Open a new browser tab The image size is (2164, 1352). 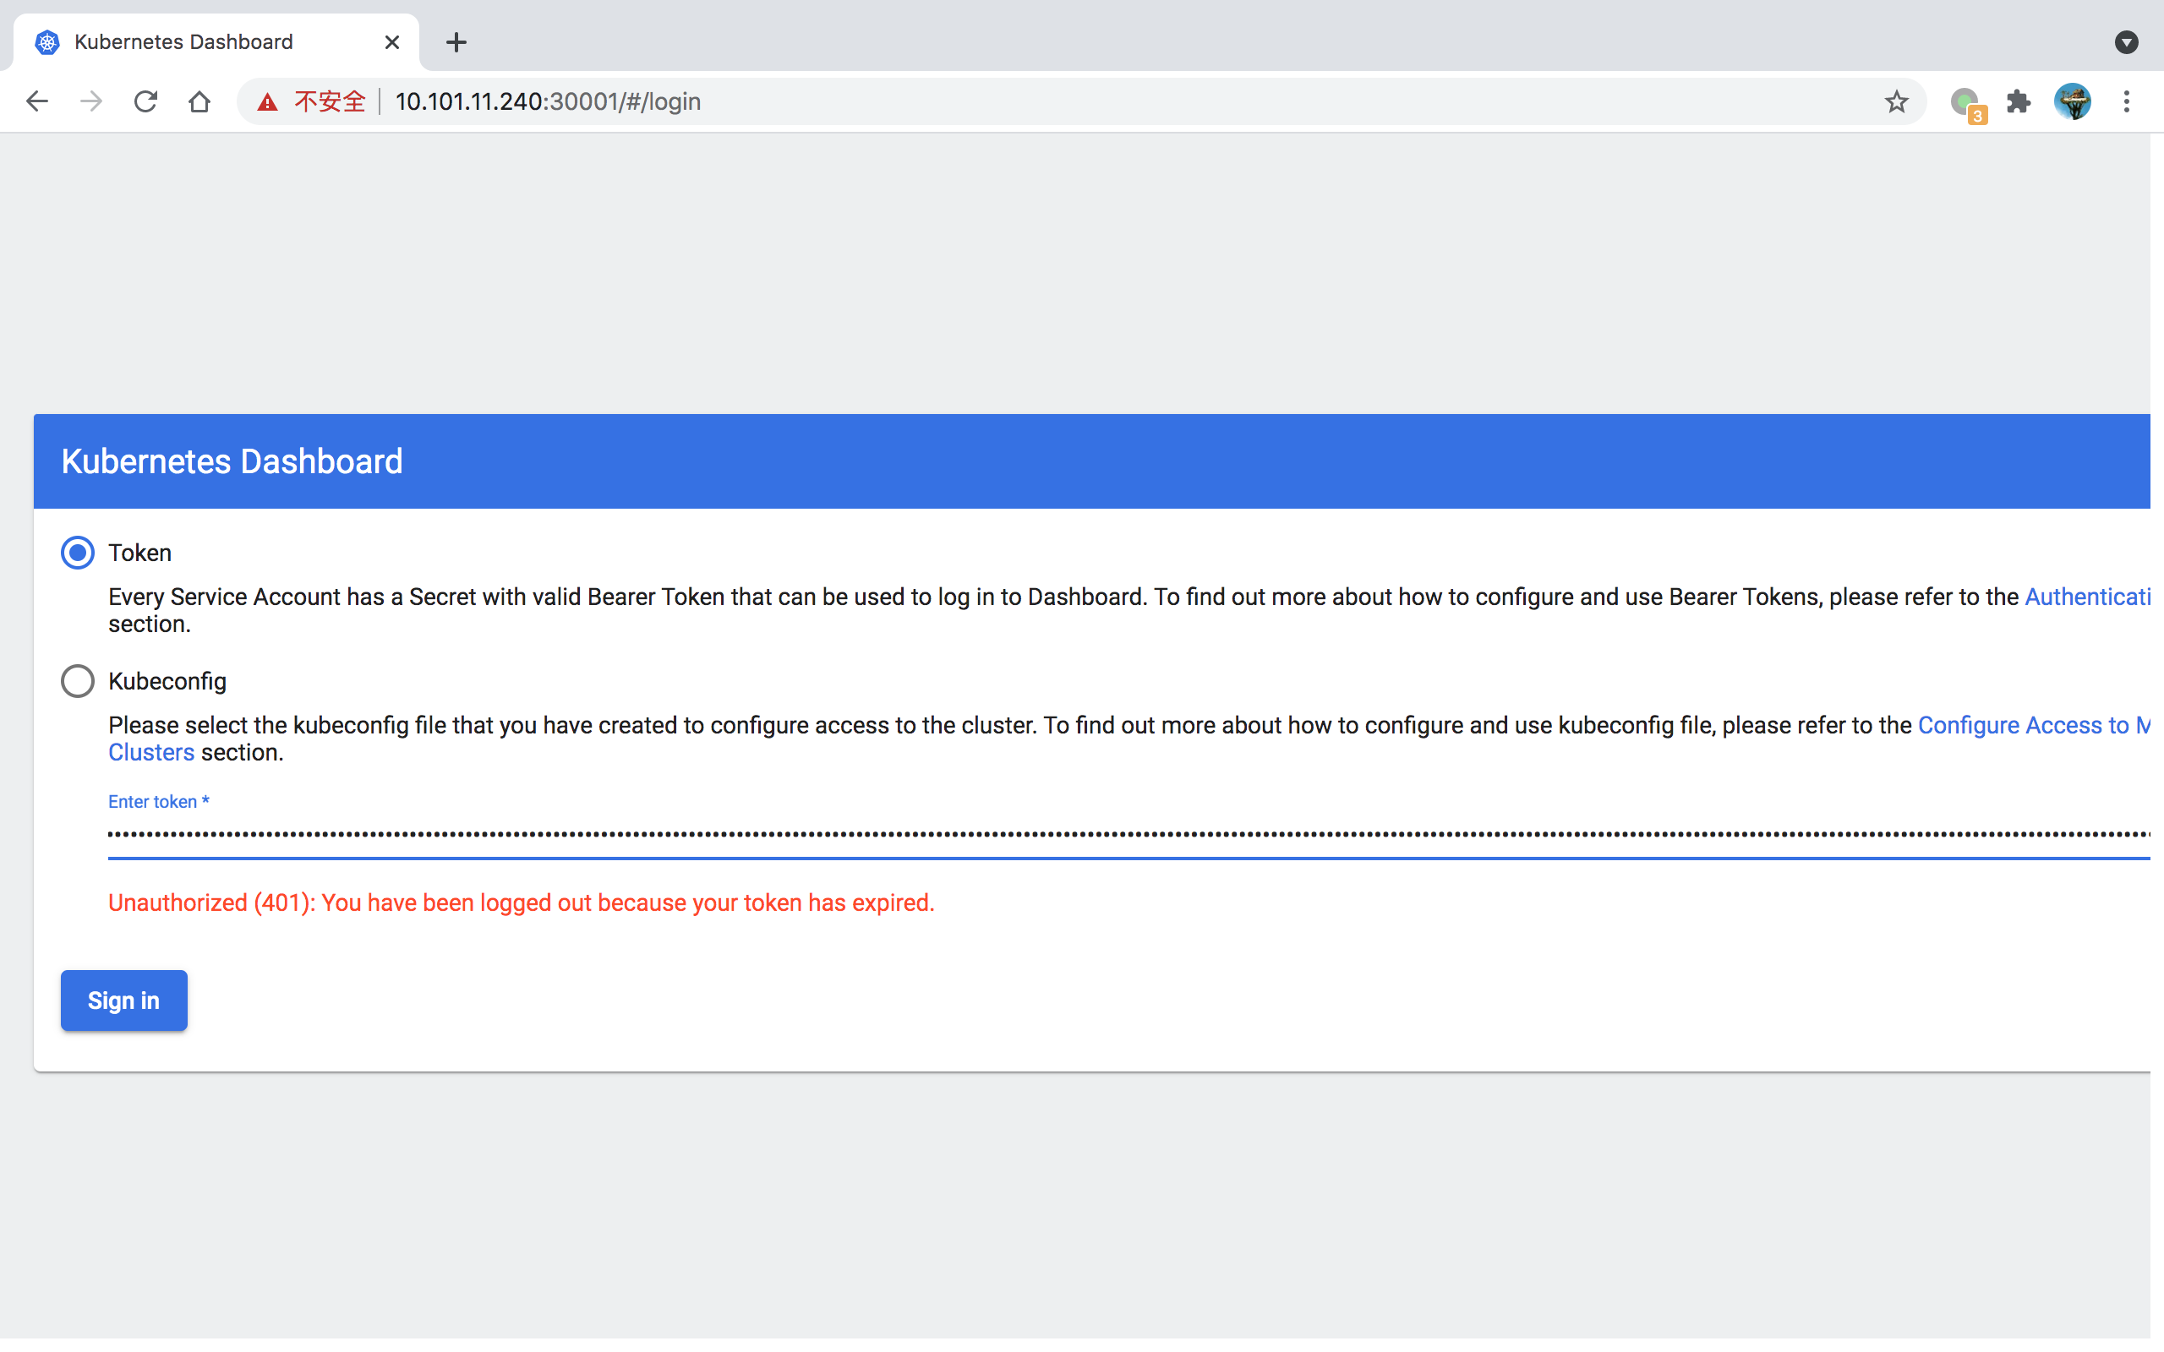456,42
